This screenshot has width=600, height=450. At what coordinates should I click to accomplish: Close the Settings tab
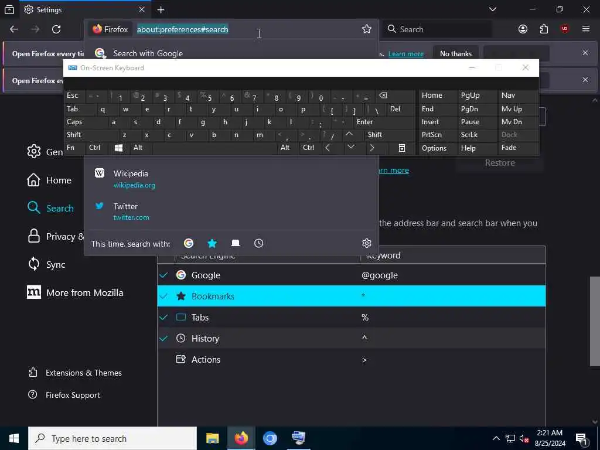click(142, 9)
